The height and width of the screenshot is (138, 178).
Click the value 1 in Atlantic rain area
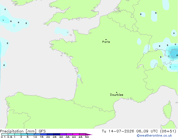coord(3,20)
